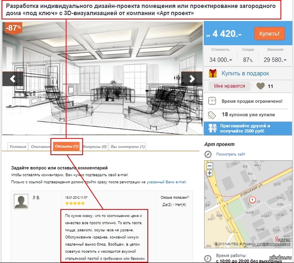Click the red location marker on map
The width and height of the screenshot is (294, 263).
pyautogui.click(x=252, y=200)
